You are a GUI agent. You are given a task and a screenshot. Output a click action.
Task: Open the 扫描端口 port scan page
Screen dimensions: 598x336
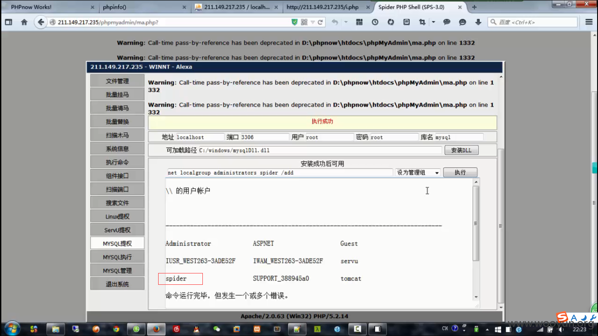click(117, 189)
